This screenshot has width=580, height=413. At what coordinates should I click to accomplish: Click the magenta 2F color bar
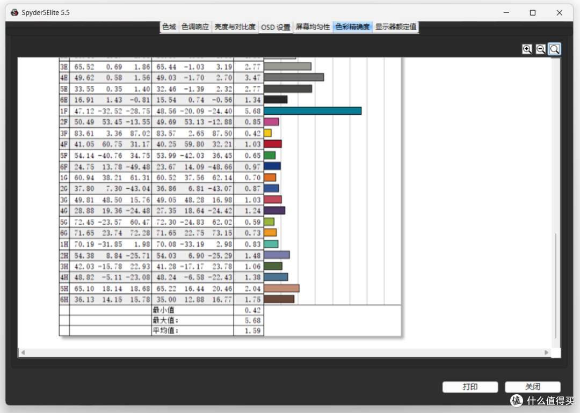coord(271,122)
